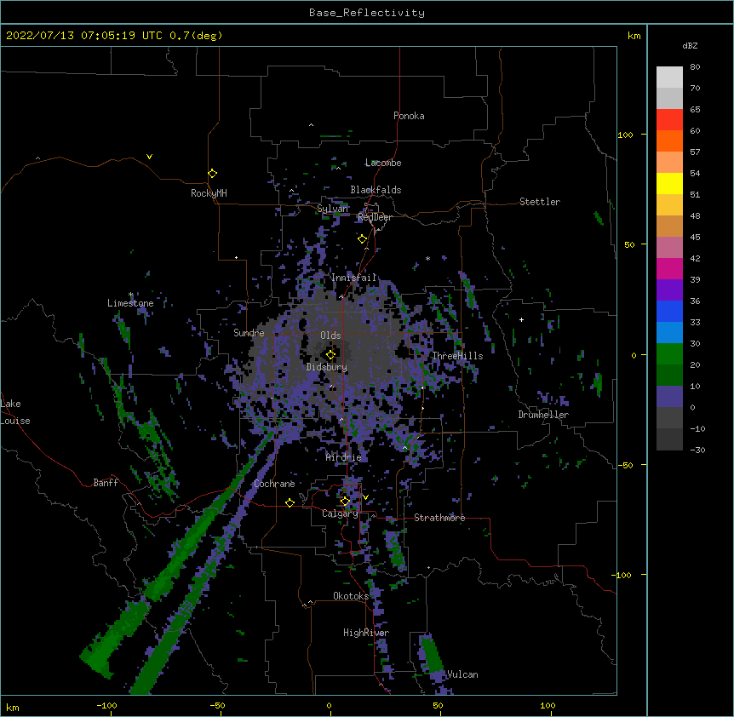The width and height of the screenshot is (734, 717).
Task: Click the km unit label at bottom left
Action: 13,707
